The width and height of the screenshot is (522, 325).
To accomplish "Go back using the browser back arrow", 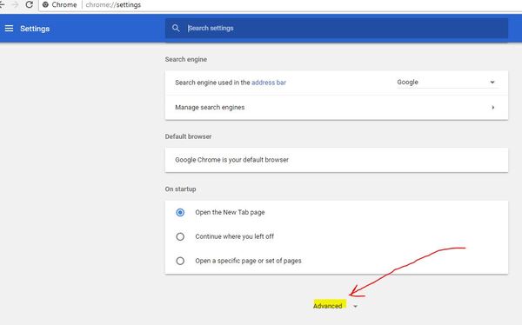I will [x=2, y=4].
